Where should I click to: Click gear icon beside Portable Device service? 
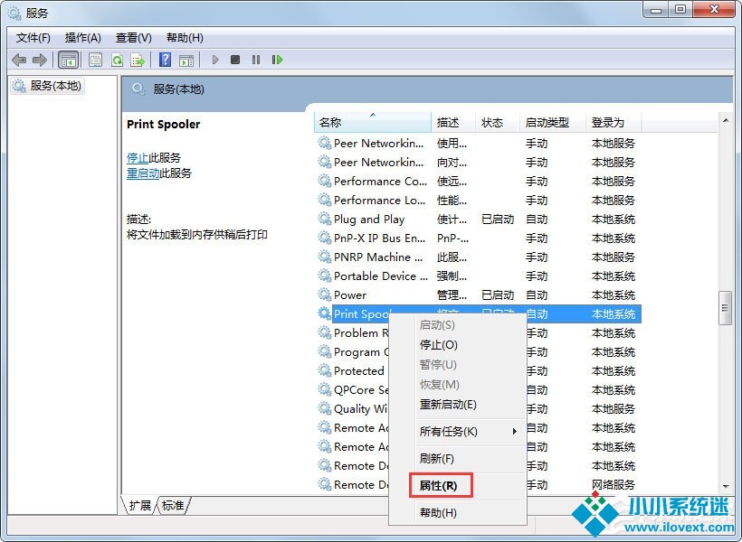click(324, 276)
